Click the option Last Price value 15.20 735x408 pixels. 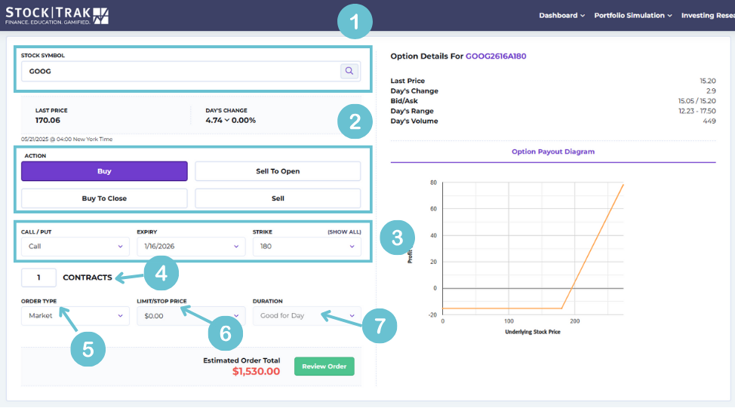(x=708, y=81)
